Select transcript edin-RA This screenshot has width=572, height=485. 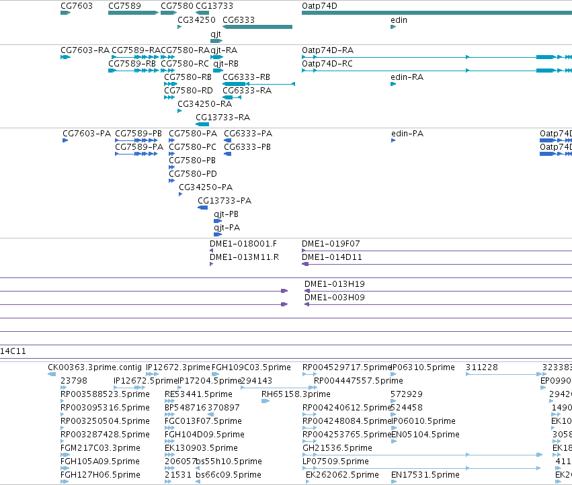(x=393, y=84)
